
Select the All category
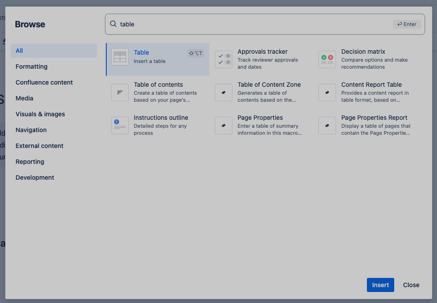[54, 51]
